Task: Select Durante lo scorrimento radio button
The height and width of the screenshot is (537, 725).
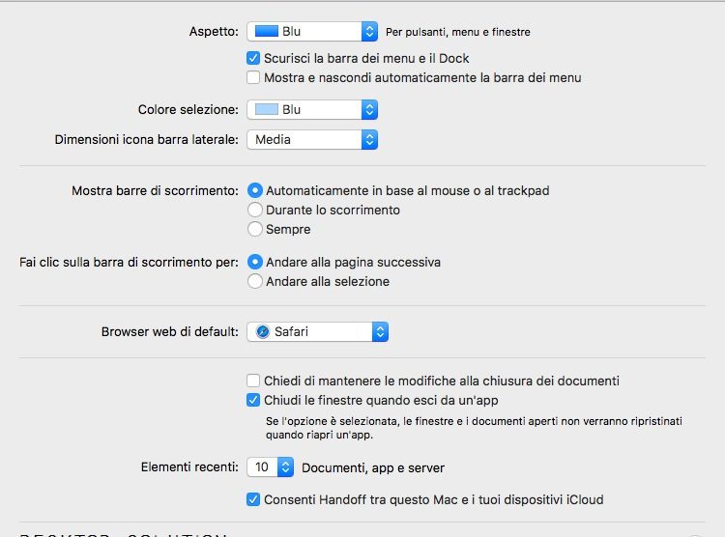Action: (255, 210)
